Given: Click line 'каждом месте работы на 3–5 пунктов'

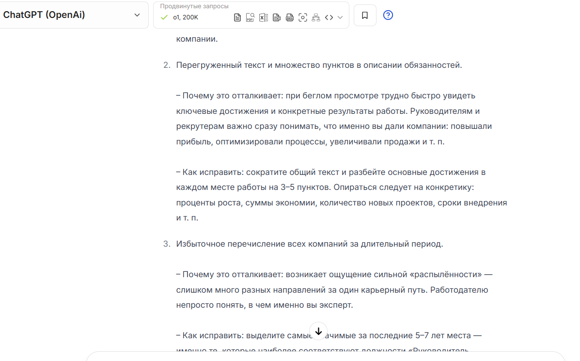Looking at the screenshot, I should click(325, 188).
